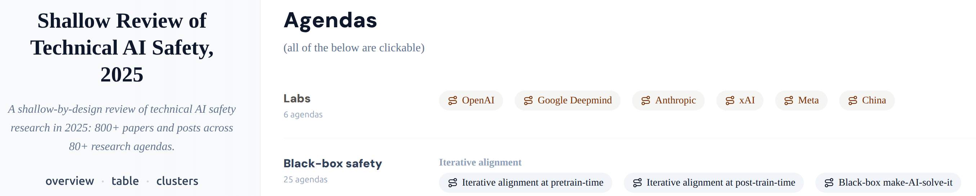Click the agenda icon beside Meta
Image resolution: width=976 pixels, height=196 pixels.
tap(788, 101)
